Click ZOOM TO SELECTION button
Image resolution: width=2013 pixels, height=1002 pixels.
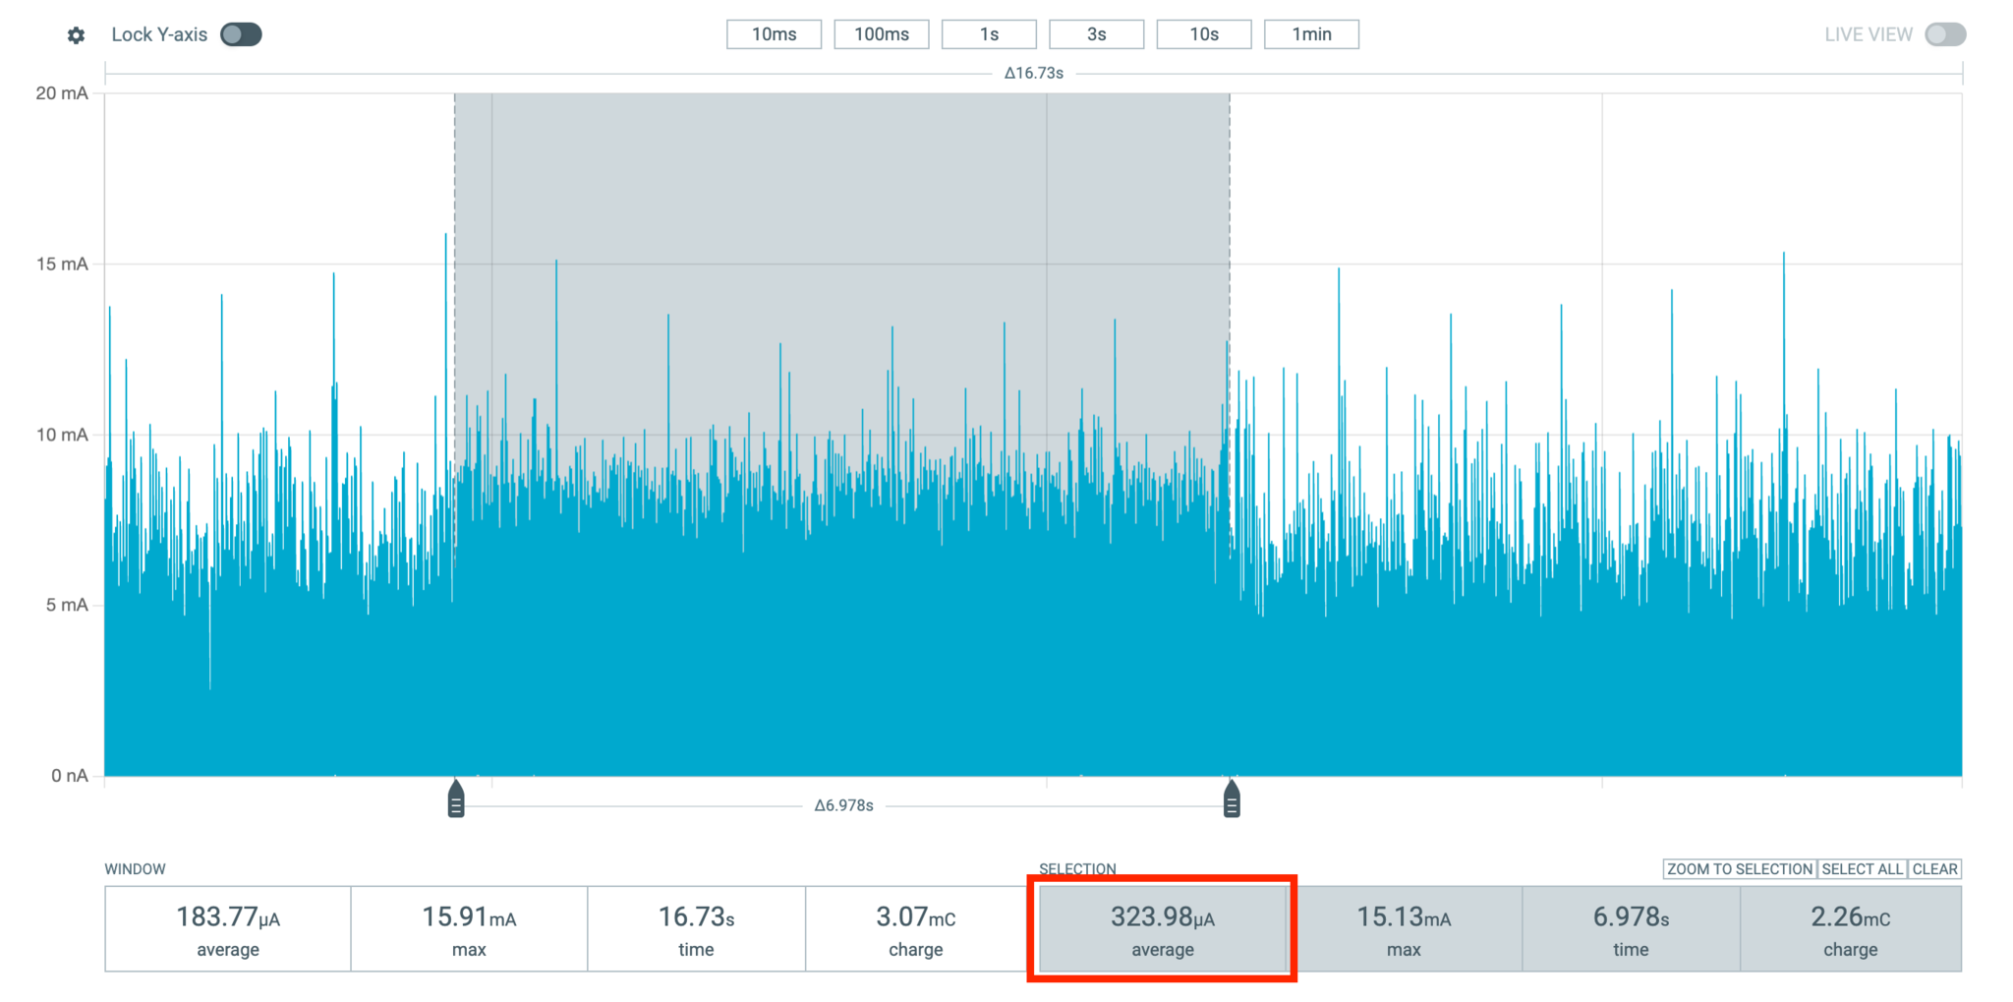(1739, 869)
